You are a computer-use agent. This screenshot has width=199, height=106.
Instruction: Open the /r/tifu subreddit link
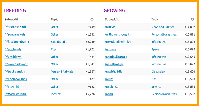pyautogui.click(x=109, y=94)
